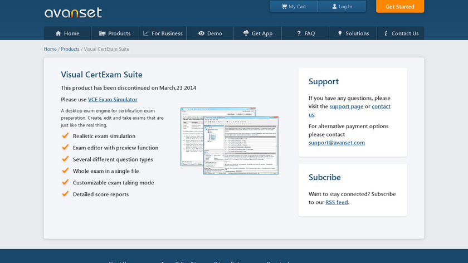Screen dimensions: 468x263
Task: Click the user icon beside Log In
Action: coord(334,6)
